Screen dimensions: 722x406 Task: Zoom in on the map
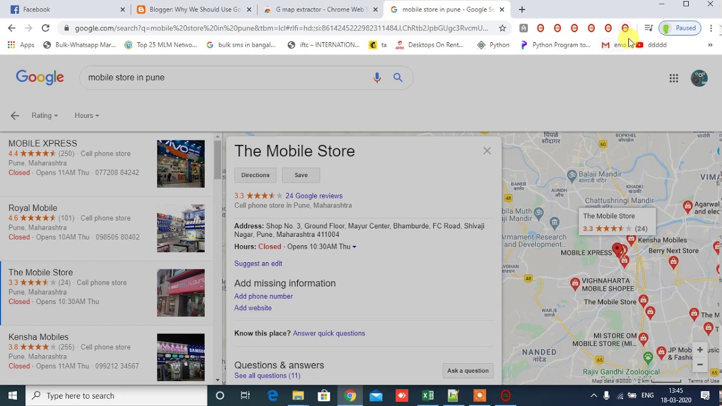tap(700, 350)
